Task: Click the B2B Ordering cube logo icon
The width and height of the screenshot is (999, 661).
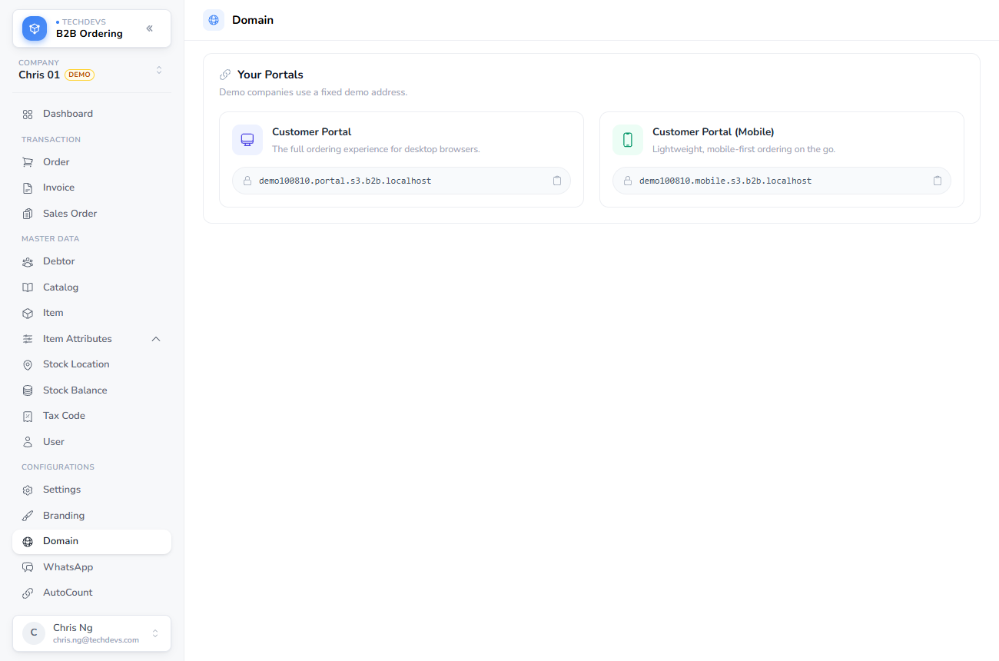Action: click(x=35, y=28)
